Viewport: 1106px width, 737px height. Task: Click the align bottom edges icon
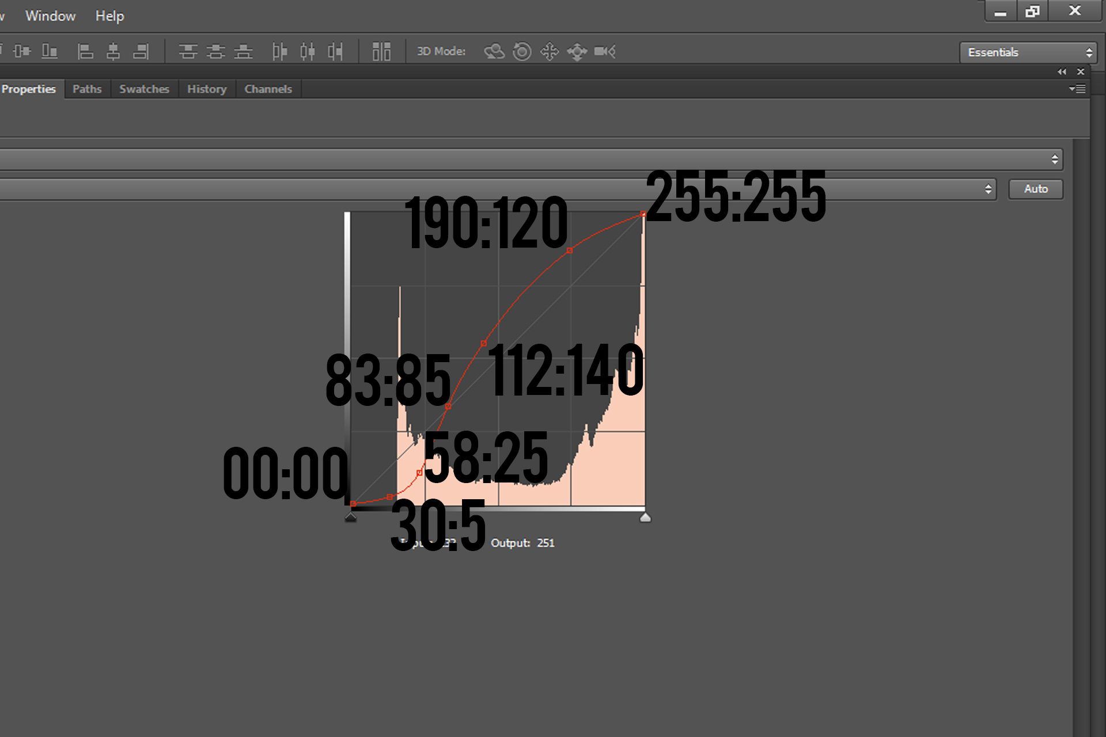coord(50,52)
